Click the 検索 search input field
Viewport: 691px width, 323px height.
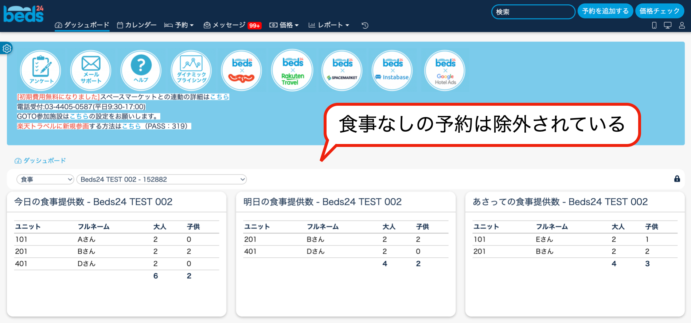[x=533, y=12]
